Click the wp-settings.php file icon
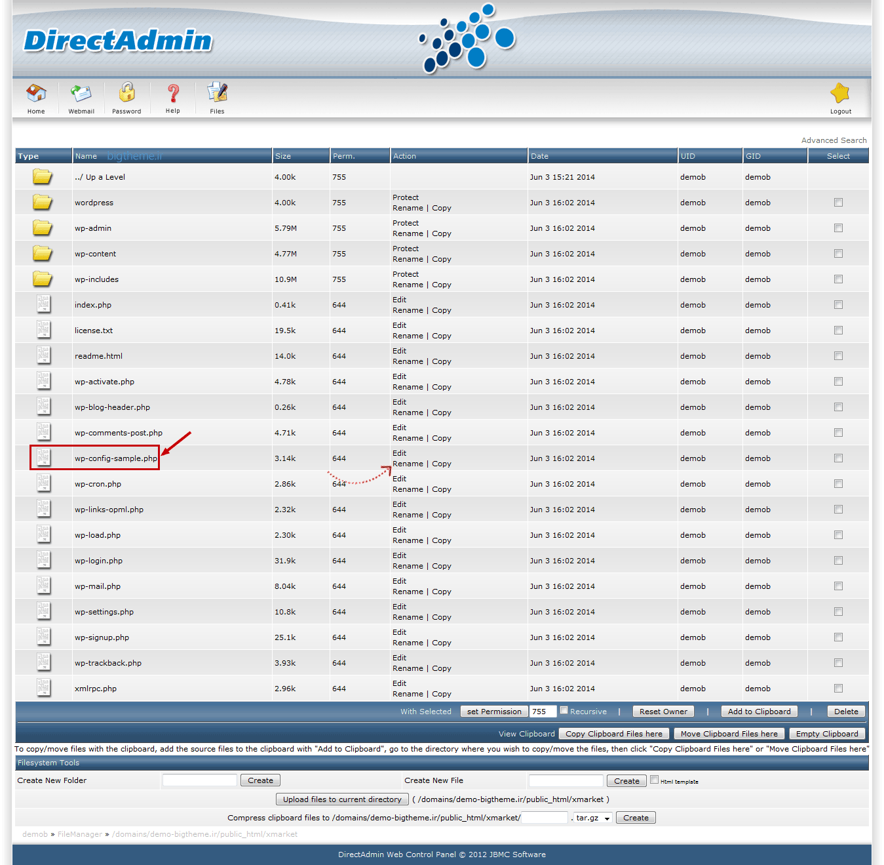884x865 pixels. click(43, 611)
